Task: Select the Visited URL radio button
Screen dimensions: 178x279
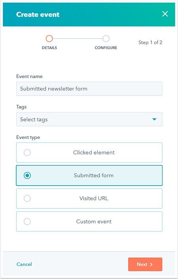Action: (27, 198)
